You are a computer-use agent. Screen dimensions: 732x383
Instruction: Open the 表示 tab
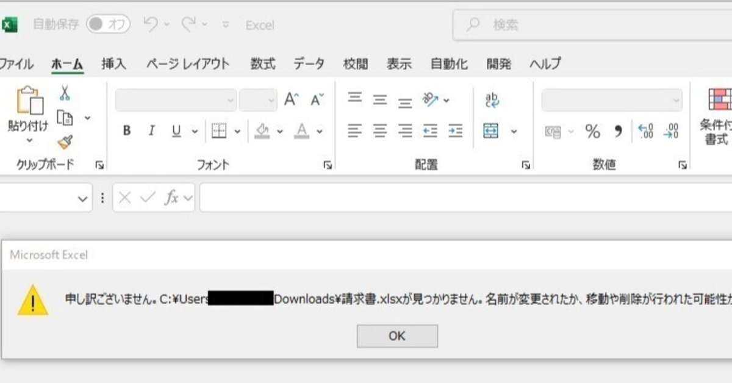pyautogui.click(x=399, y=63)
